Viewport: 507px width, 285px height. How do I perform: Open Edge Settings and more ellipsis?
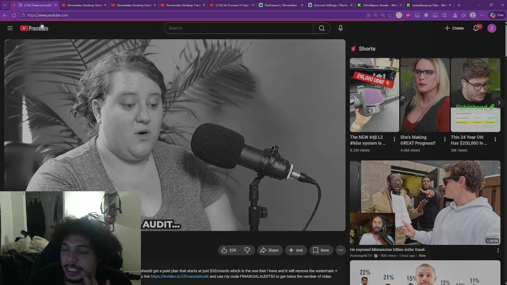click(482, 15)
